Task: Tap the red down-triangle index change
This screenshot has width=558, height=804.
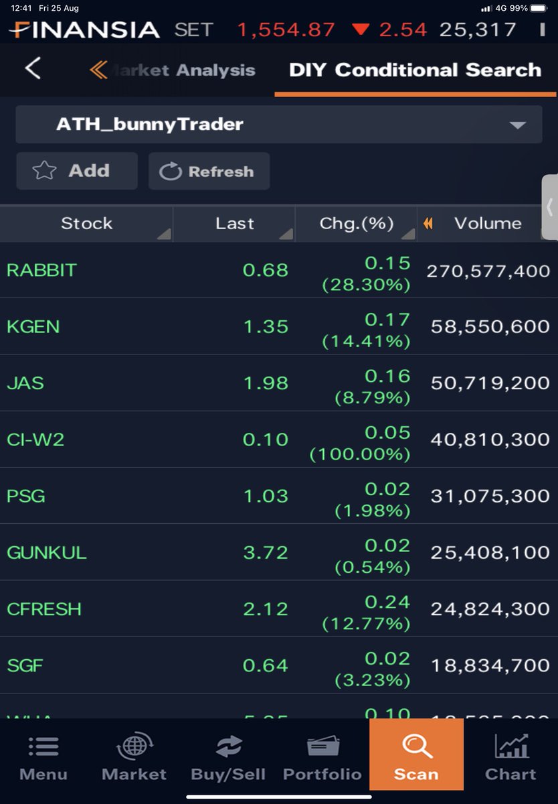Action: [361, 29]
